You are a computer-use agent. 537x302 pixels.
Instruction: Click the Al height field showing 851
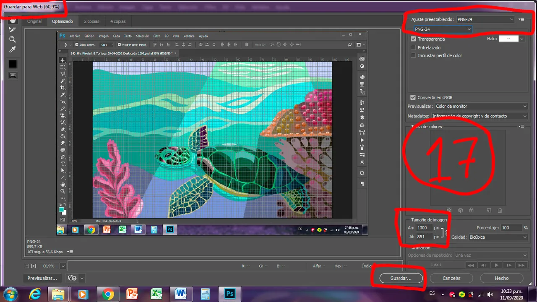[424, 237]
